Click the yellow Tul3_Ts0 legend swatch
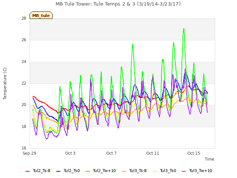 pyautogui.click(x=155, y=171)
